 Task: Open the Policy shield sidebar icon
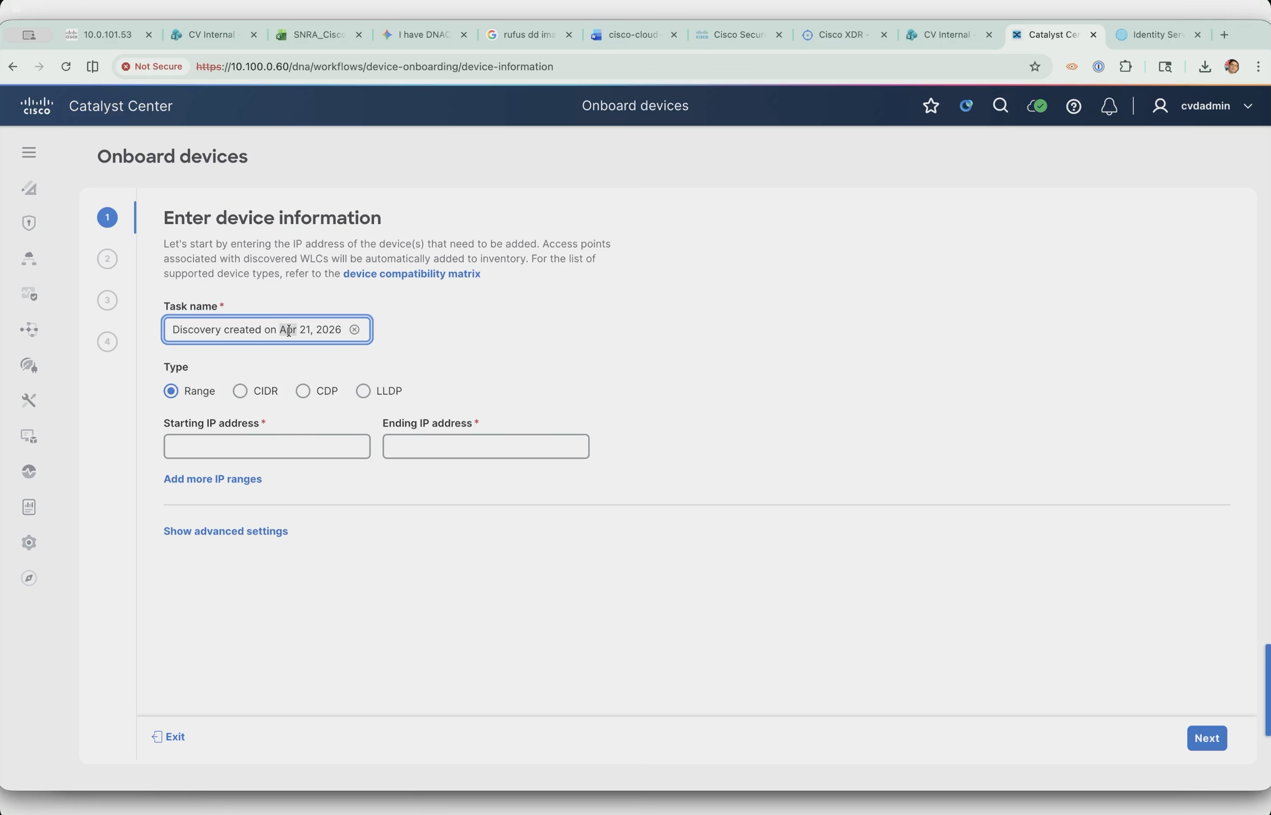coord(29,223)
